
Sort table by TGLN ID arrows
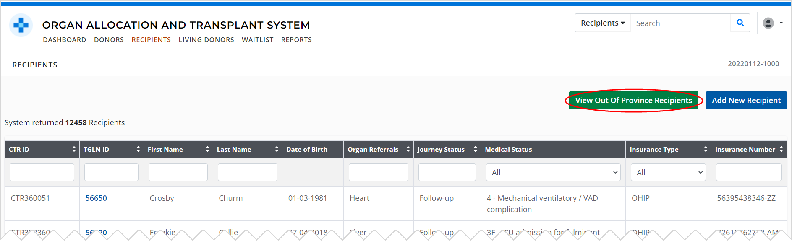138,149
